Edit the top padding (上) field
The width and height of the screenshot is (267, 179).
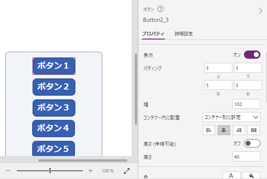pyautogui.click(x=218, y=68)
